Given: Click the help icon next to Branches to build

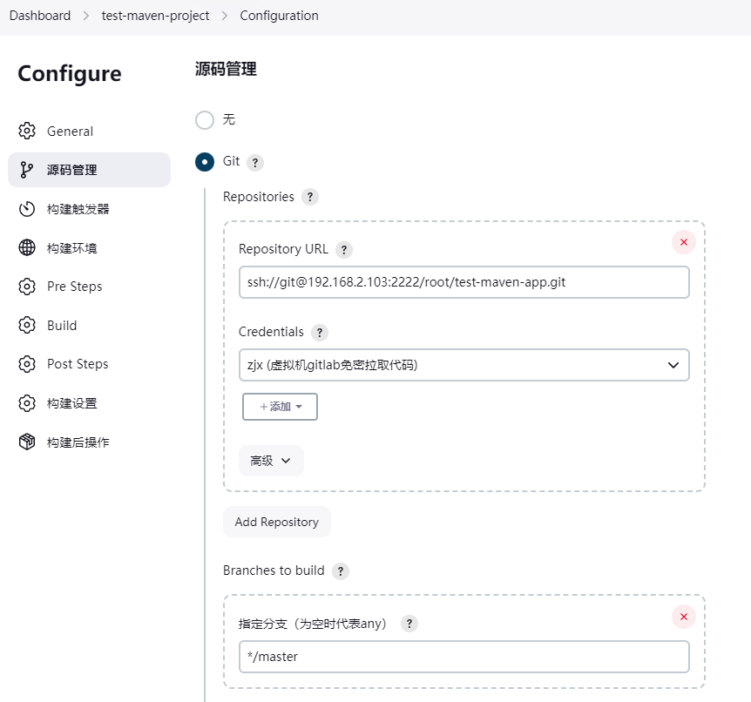Looking at the screenshot, I should (x=341, y=570).
